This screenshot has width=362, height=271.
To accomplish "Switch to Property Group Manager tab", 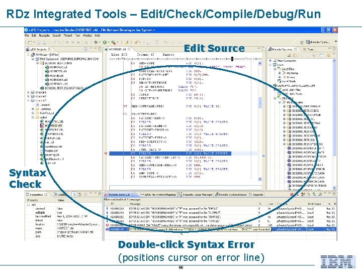I will (x=195, y=195).
